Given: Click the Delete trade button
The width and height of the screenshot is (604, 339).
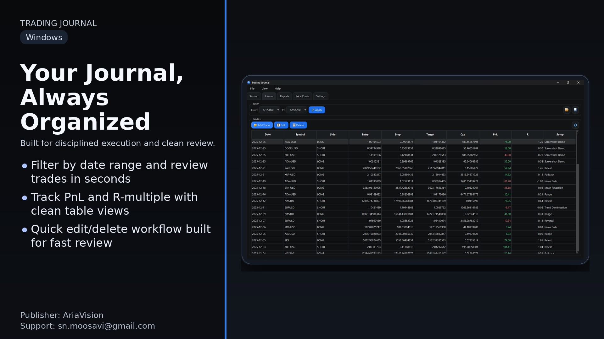Looking at the screenshot, I should [298, 125].
